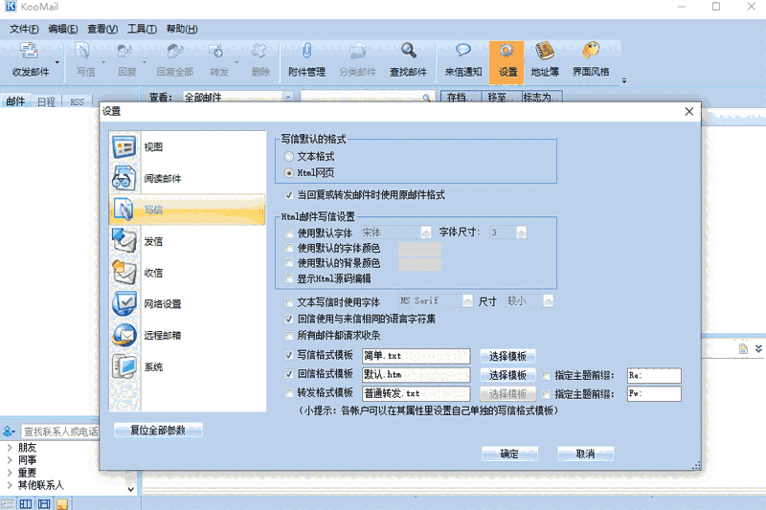Screen dimensions: 766x510
Task: Switch to the 日程 tab
Action: coord(46,101)
